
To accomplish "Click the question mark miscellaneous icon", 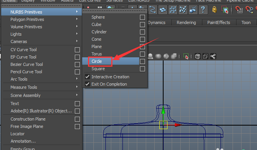I will tap(203, 10).
